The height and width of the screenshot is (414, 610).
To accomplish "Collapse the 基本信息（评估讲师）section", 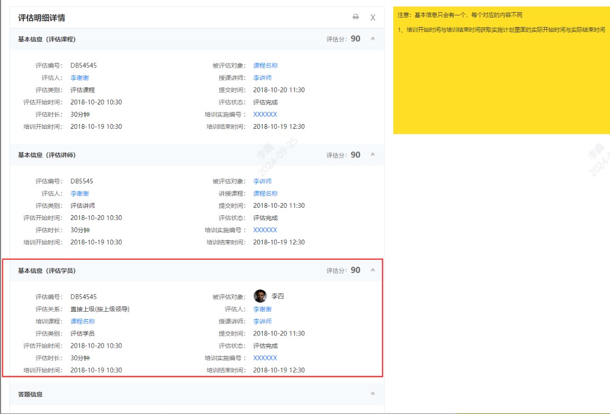I will click(373, 155).
